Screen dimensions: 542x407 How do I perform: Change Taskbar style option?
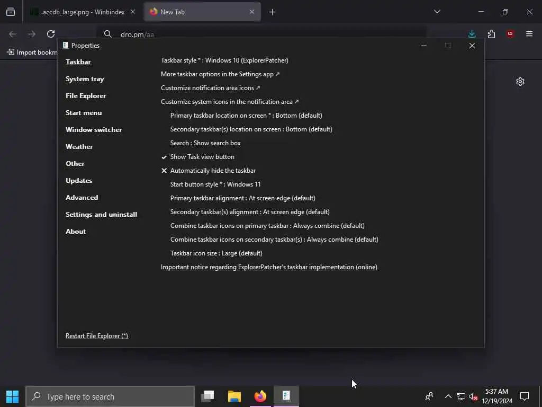(224, 60)
